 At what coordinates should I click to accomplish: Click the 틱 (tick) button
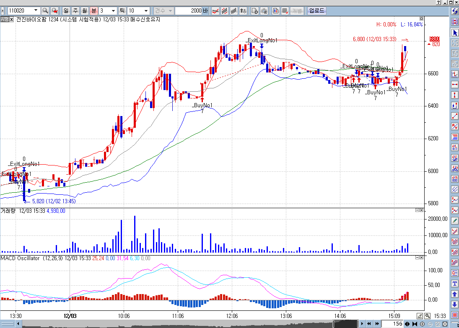122,10
